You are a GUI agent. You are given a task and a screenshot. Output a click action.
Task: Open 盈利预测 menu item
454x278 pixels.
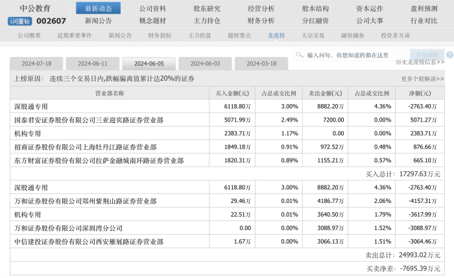(424, 8)
